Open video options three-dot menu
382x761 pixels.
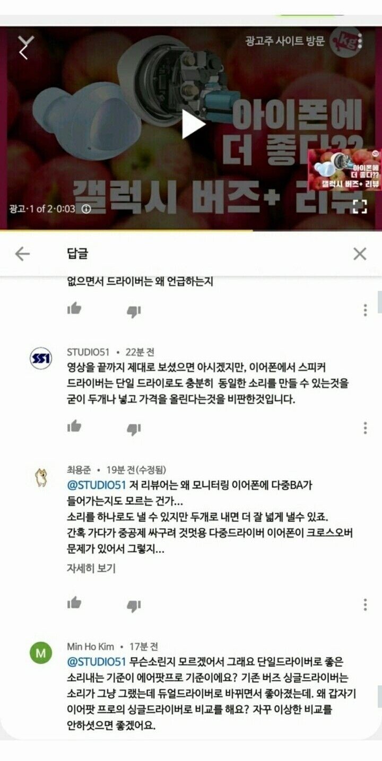(360, 41)
